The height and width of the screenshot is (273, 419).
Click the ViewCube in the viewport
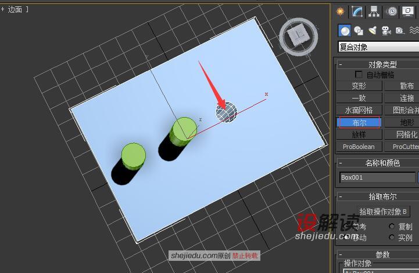(x=298, y=36)
